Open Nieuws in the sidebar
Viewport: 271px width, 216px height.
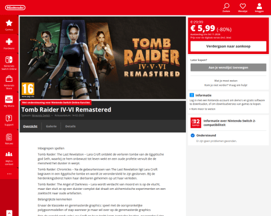pos(9,139)
